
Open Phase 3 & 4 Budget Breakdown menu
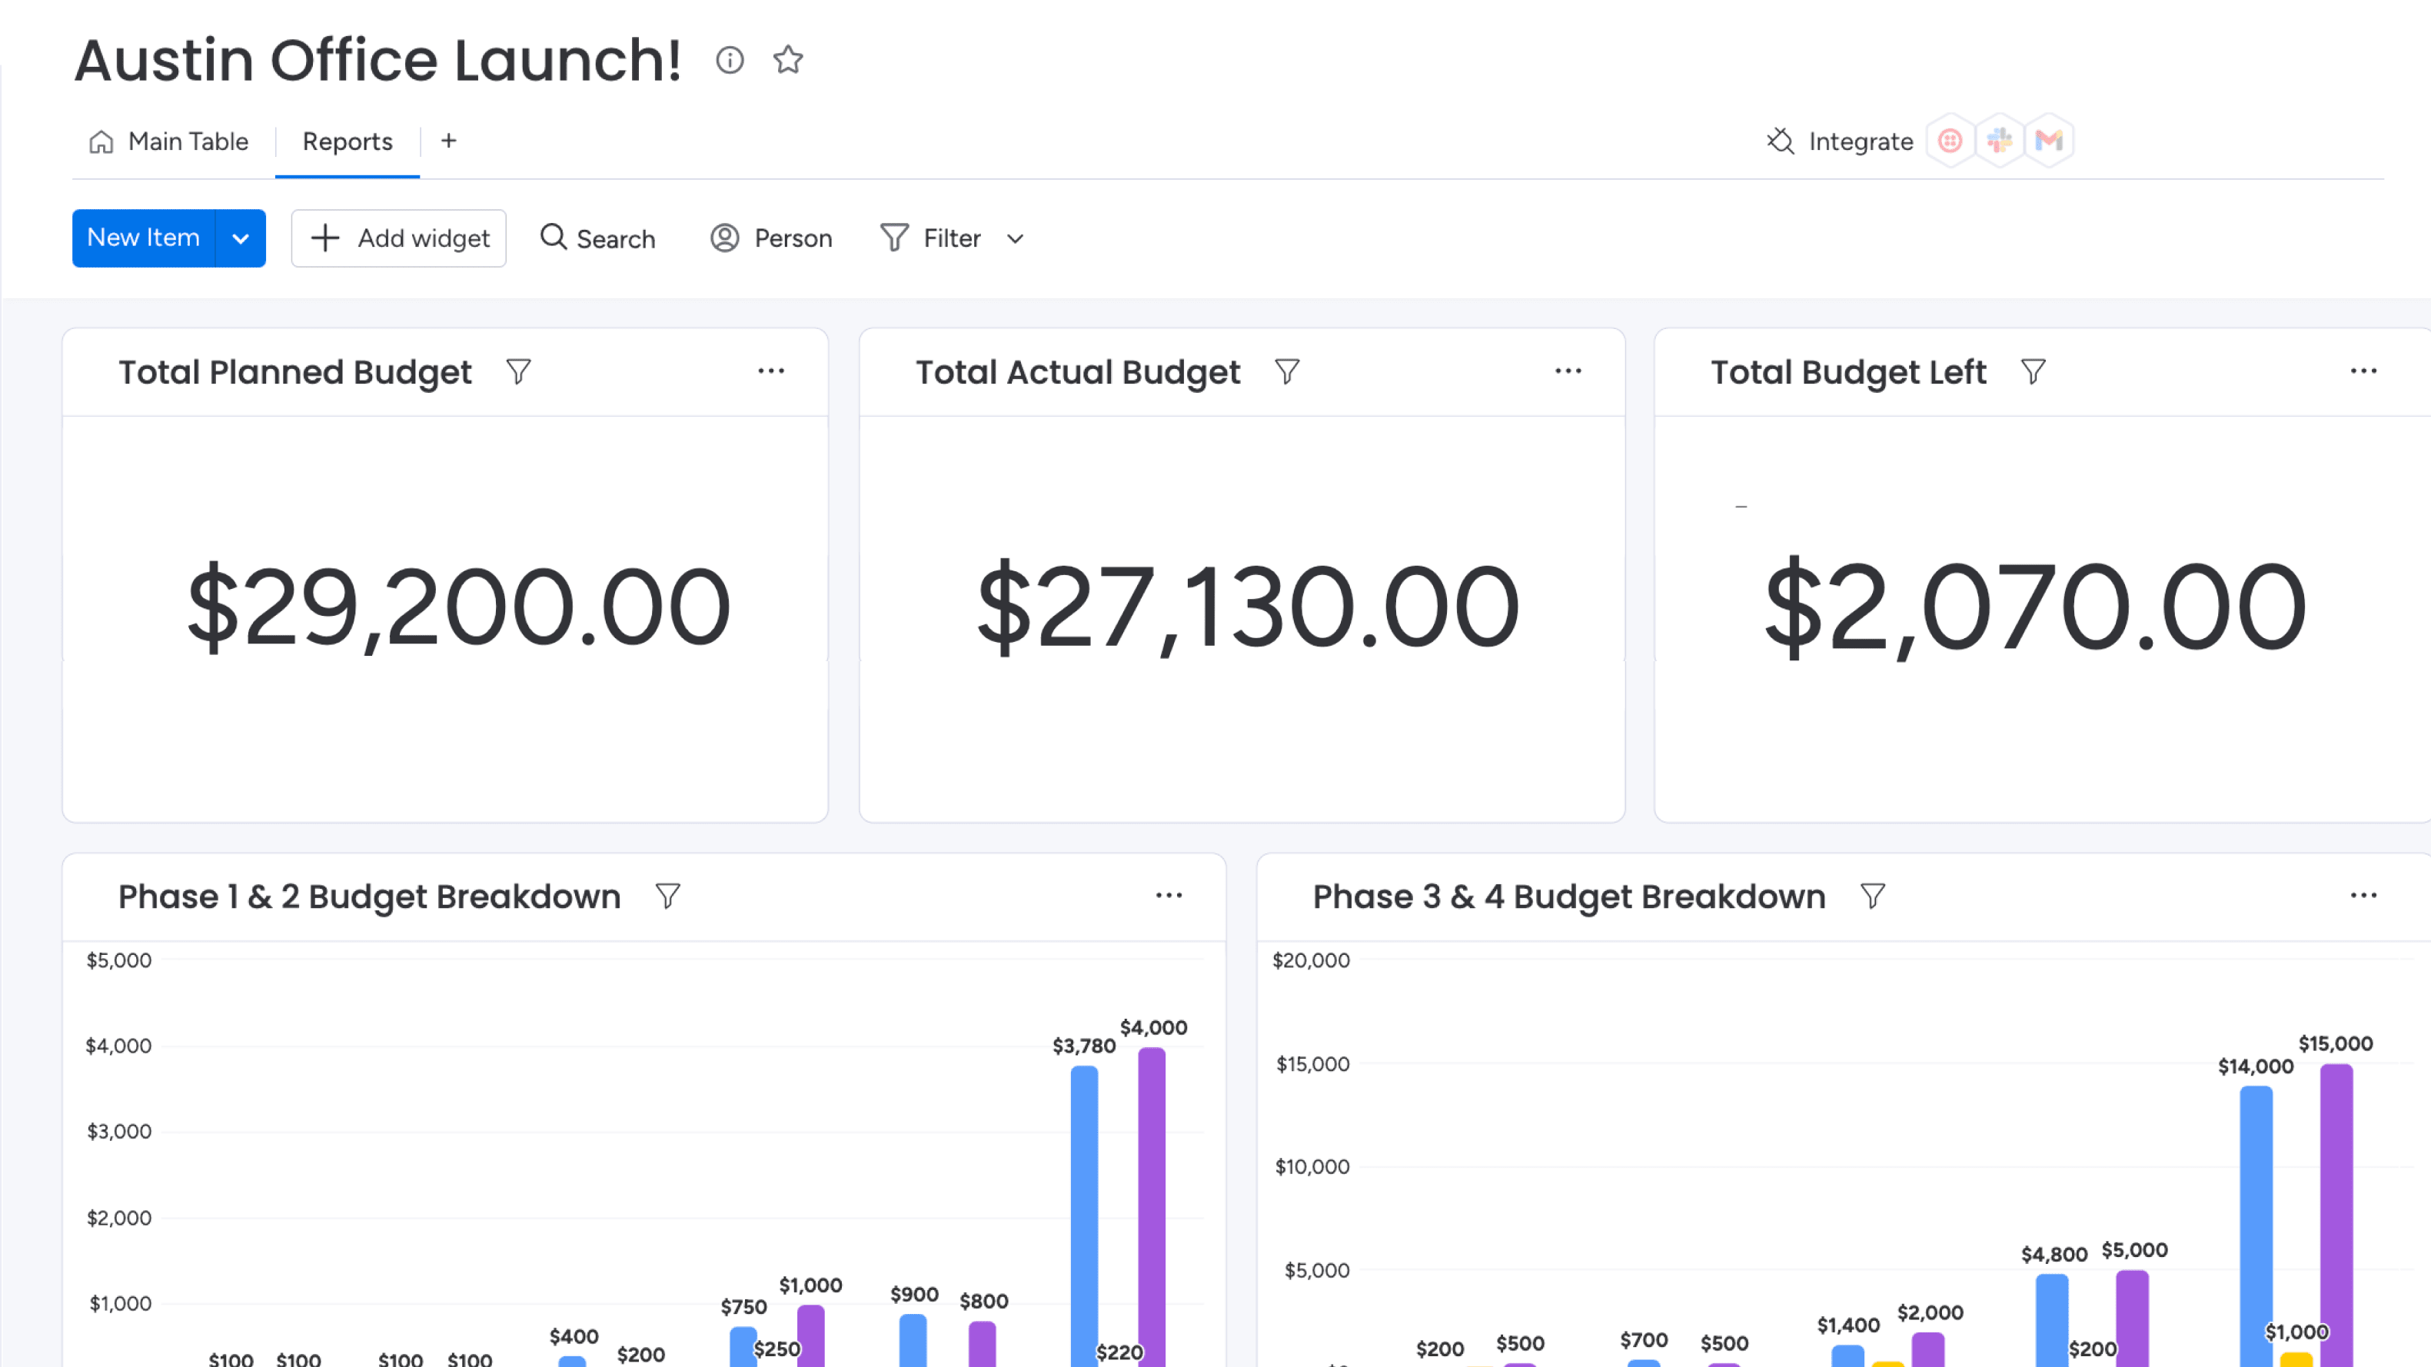(2363, 895)
